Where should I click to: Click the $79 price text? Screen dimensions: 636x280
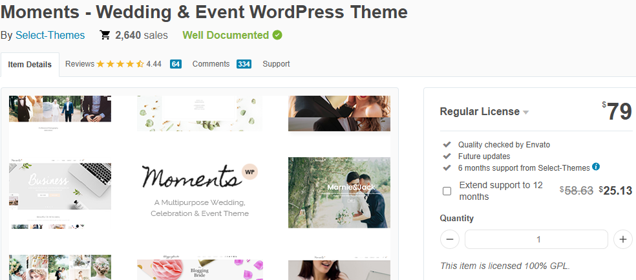[x=617, y=111]
